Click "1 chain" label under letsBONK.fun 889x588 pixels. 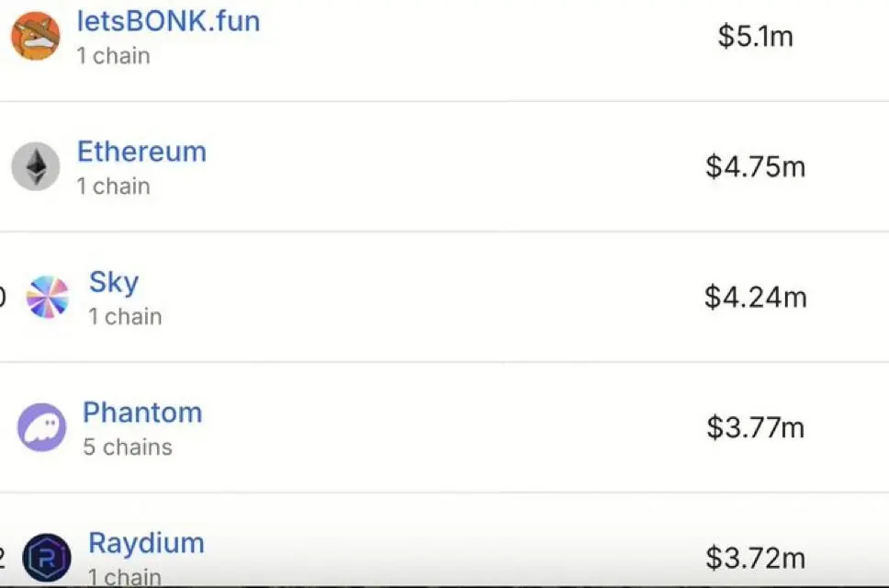113,56
